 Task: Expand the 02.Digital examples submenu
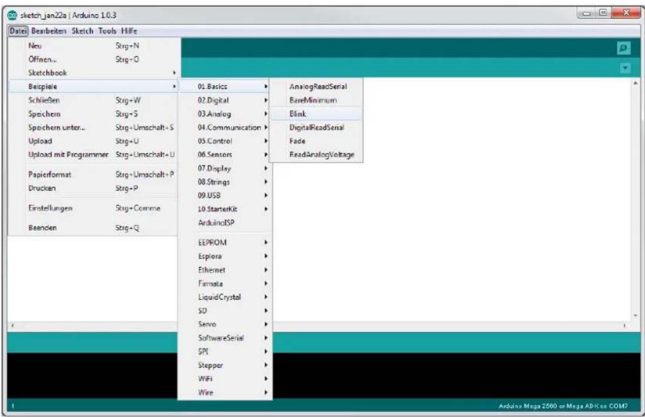click(225, 100)
